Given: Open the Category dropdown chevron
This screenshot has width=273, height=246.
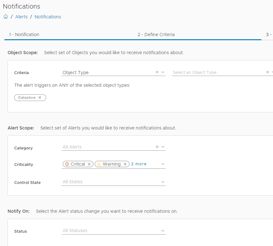Looking at the screenshot, I should tap(163, 147).
